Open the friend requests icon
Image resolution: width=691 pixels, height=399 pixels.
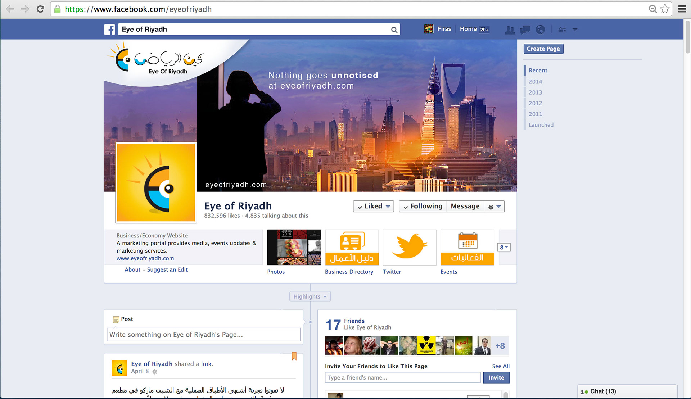pyautogui.click(x=510, y=30)
